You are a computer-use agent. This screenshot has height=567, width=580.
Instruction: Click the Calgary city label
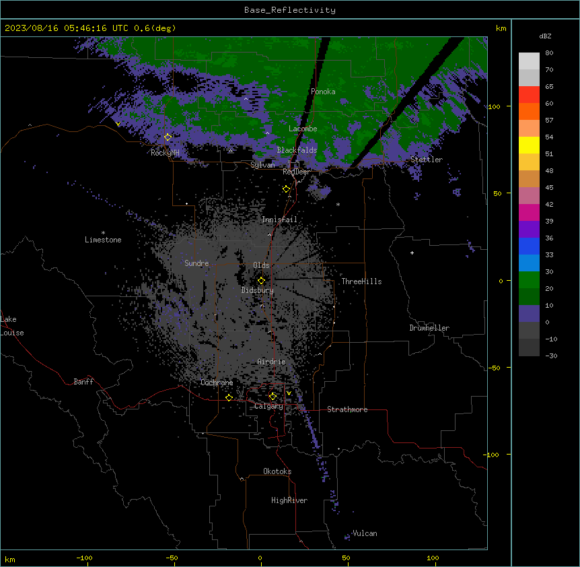coord(268,406)
